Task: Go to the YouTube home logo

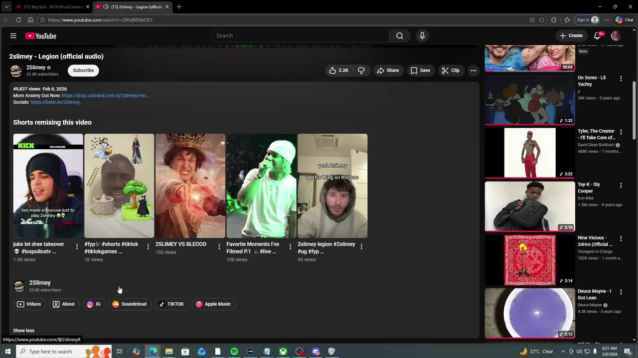Action: click(40, 36)
